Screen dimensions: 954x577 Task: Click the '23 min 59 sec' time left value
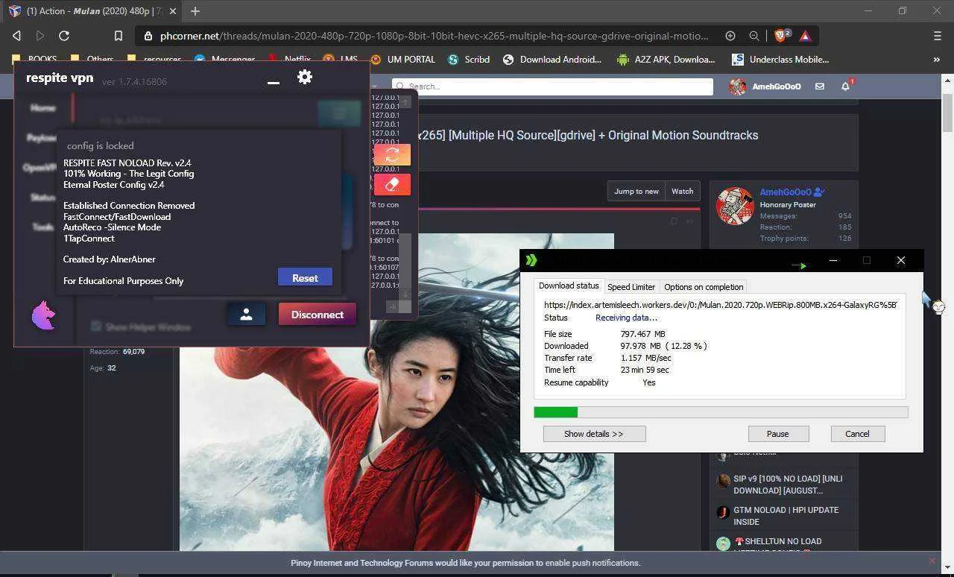645,370
